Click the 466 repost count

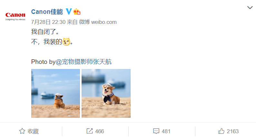click(100, 131)
